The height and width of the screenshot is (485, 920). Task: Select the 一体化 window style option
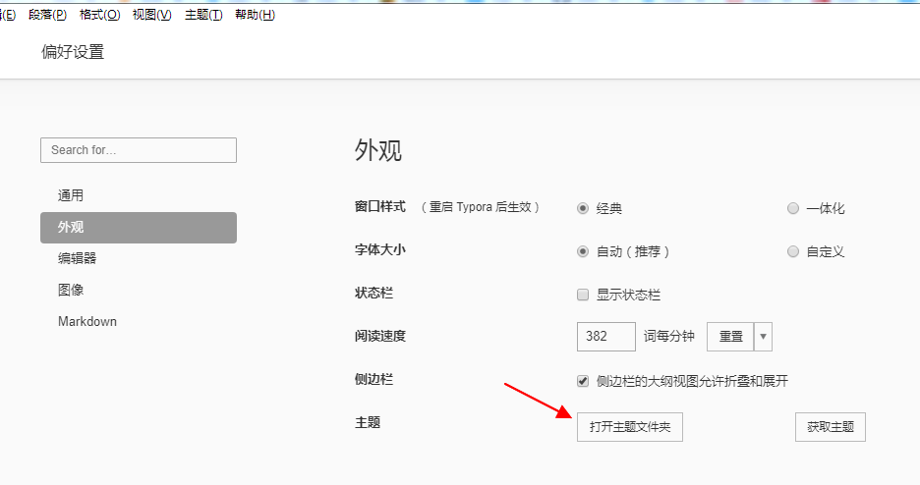tap(793, 208)
